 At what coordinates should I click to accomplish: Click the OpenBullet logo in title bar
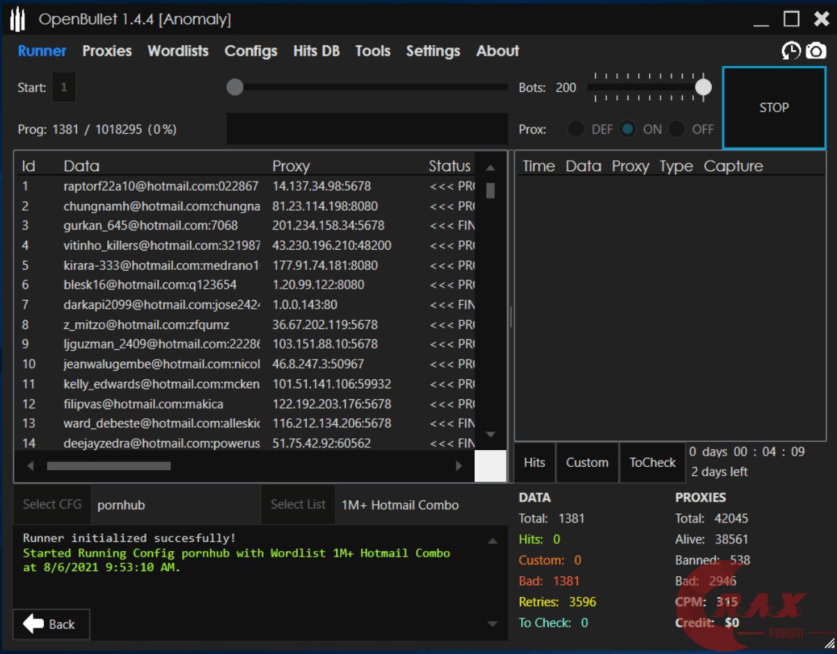(18, 20)
